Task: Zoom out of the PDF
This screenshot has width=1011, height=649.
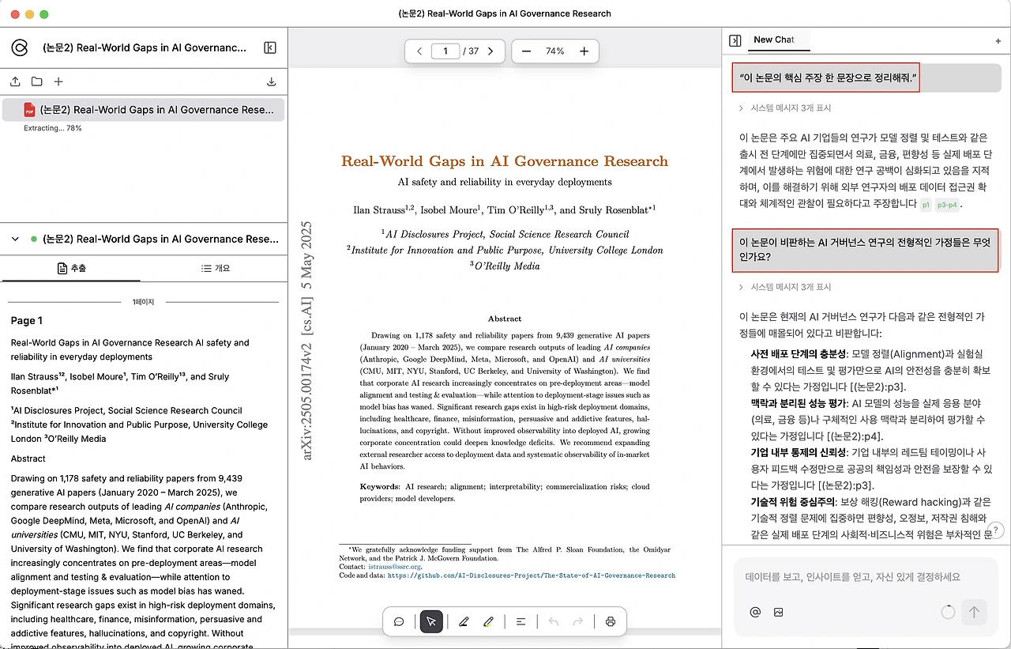Action: [526, 51]
